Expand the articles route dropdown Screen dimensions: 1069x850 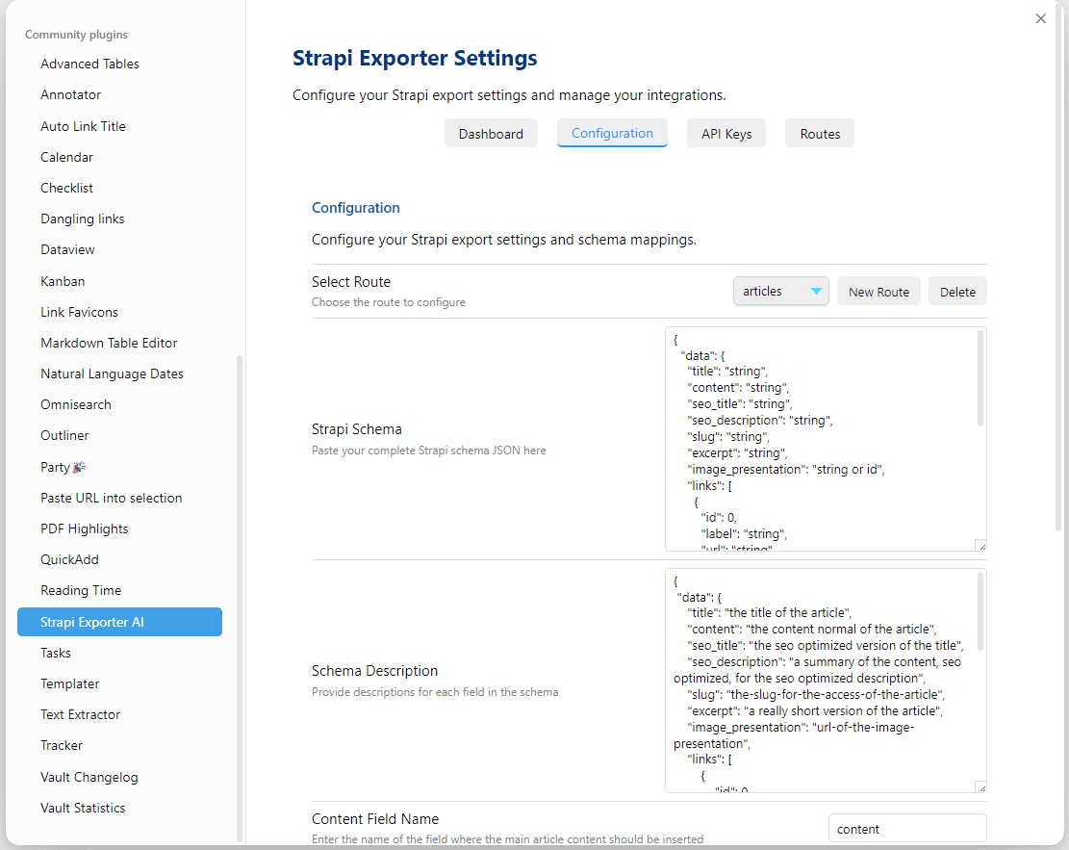[x=780, y=291]
